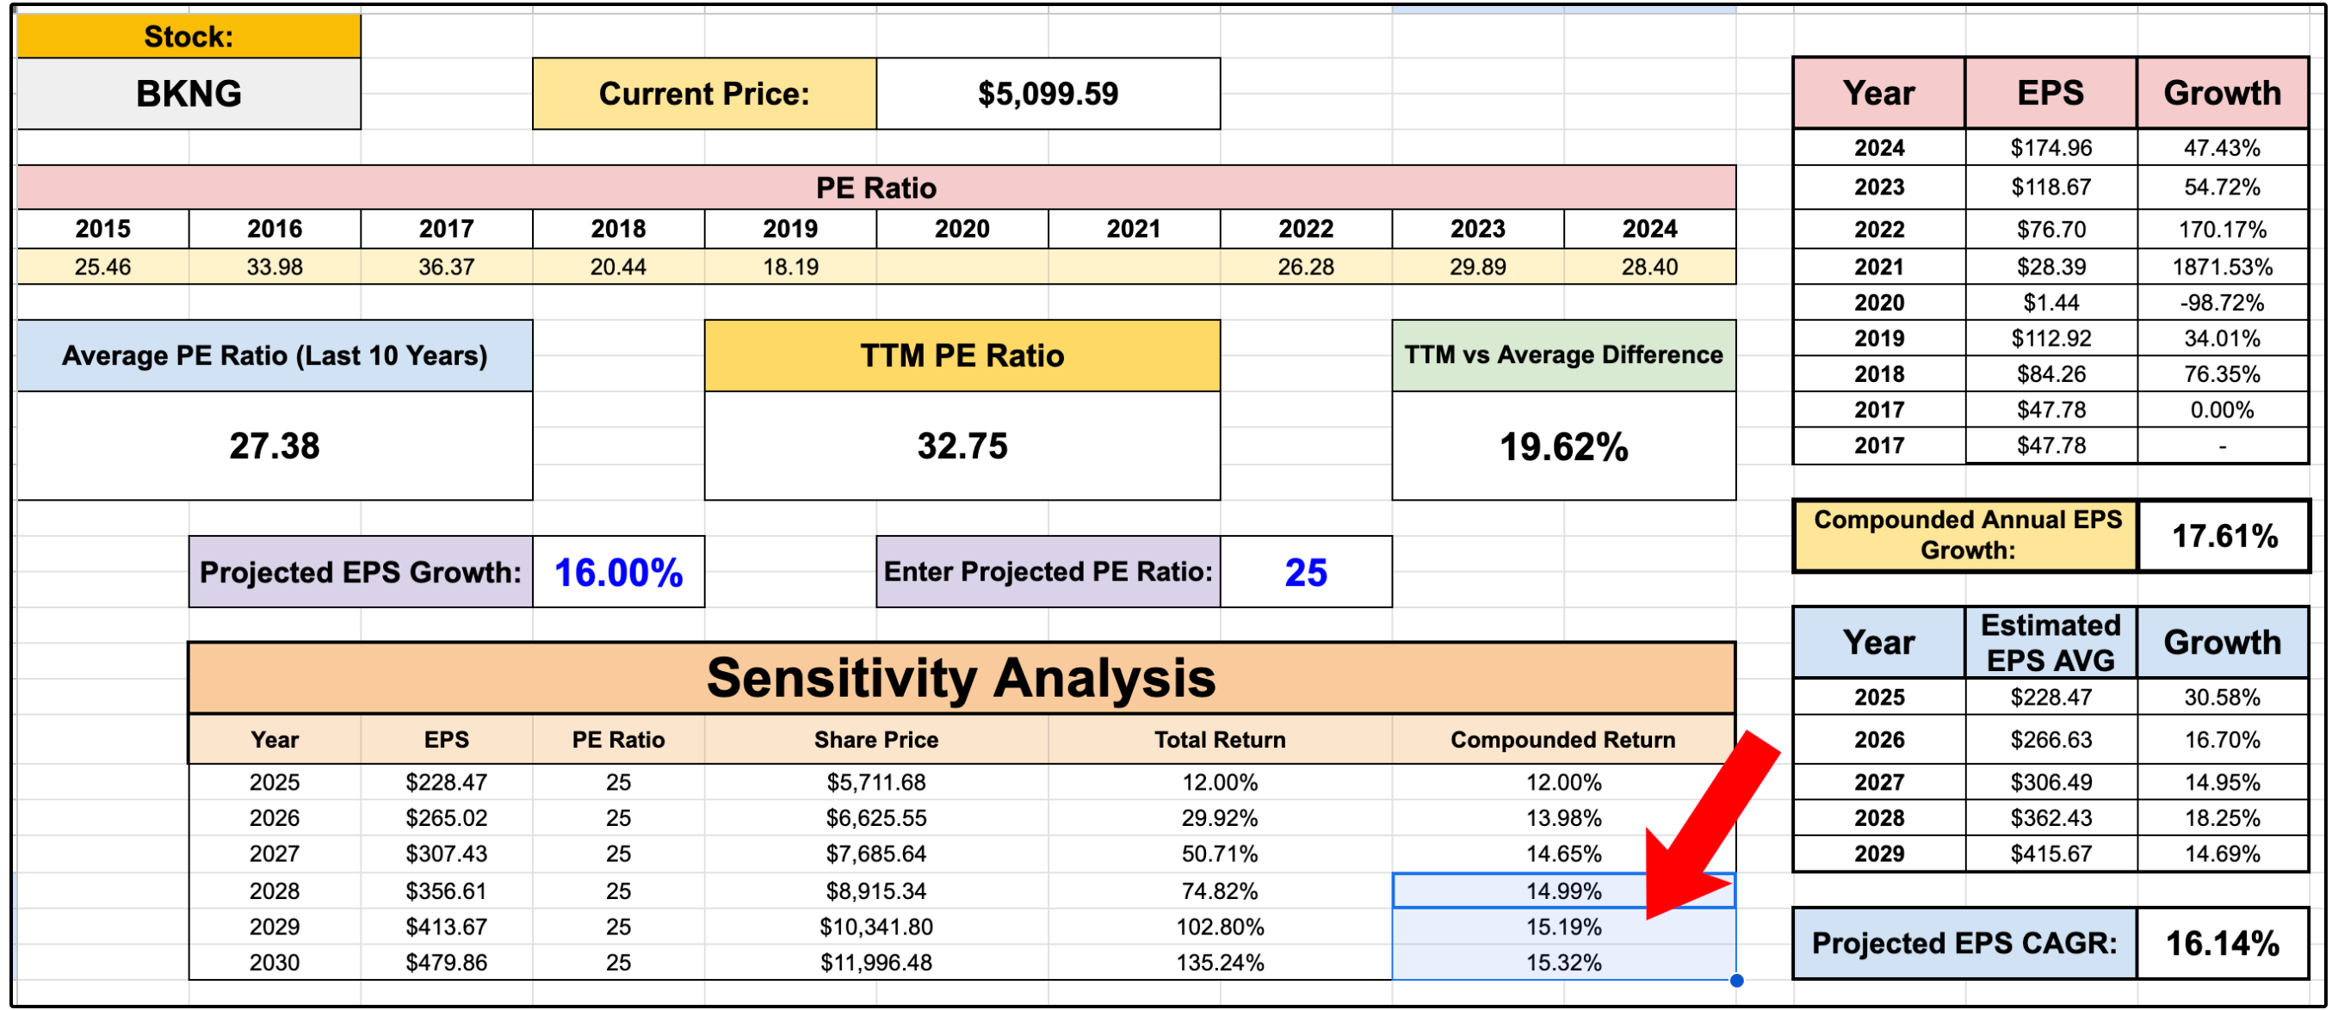The image size is (2338, 1010).
Task: Click the 19.62% TTM vs Average difference
Action: (x=1563, y=446)
